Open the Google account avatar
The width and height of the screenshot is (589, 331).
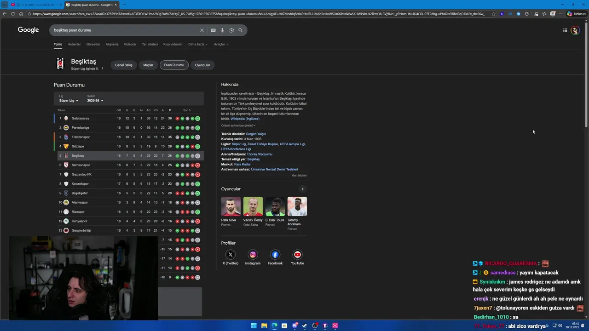click(575, 30)
